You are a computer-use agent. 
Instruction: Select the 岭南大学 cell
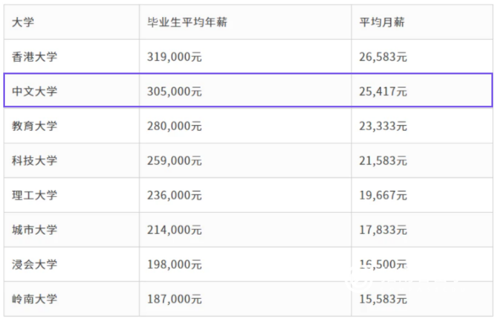[x=34, y=299]
